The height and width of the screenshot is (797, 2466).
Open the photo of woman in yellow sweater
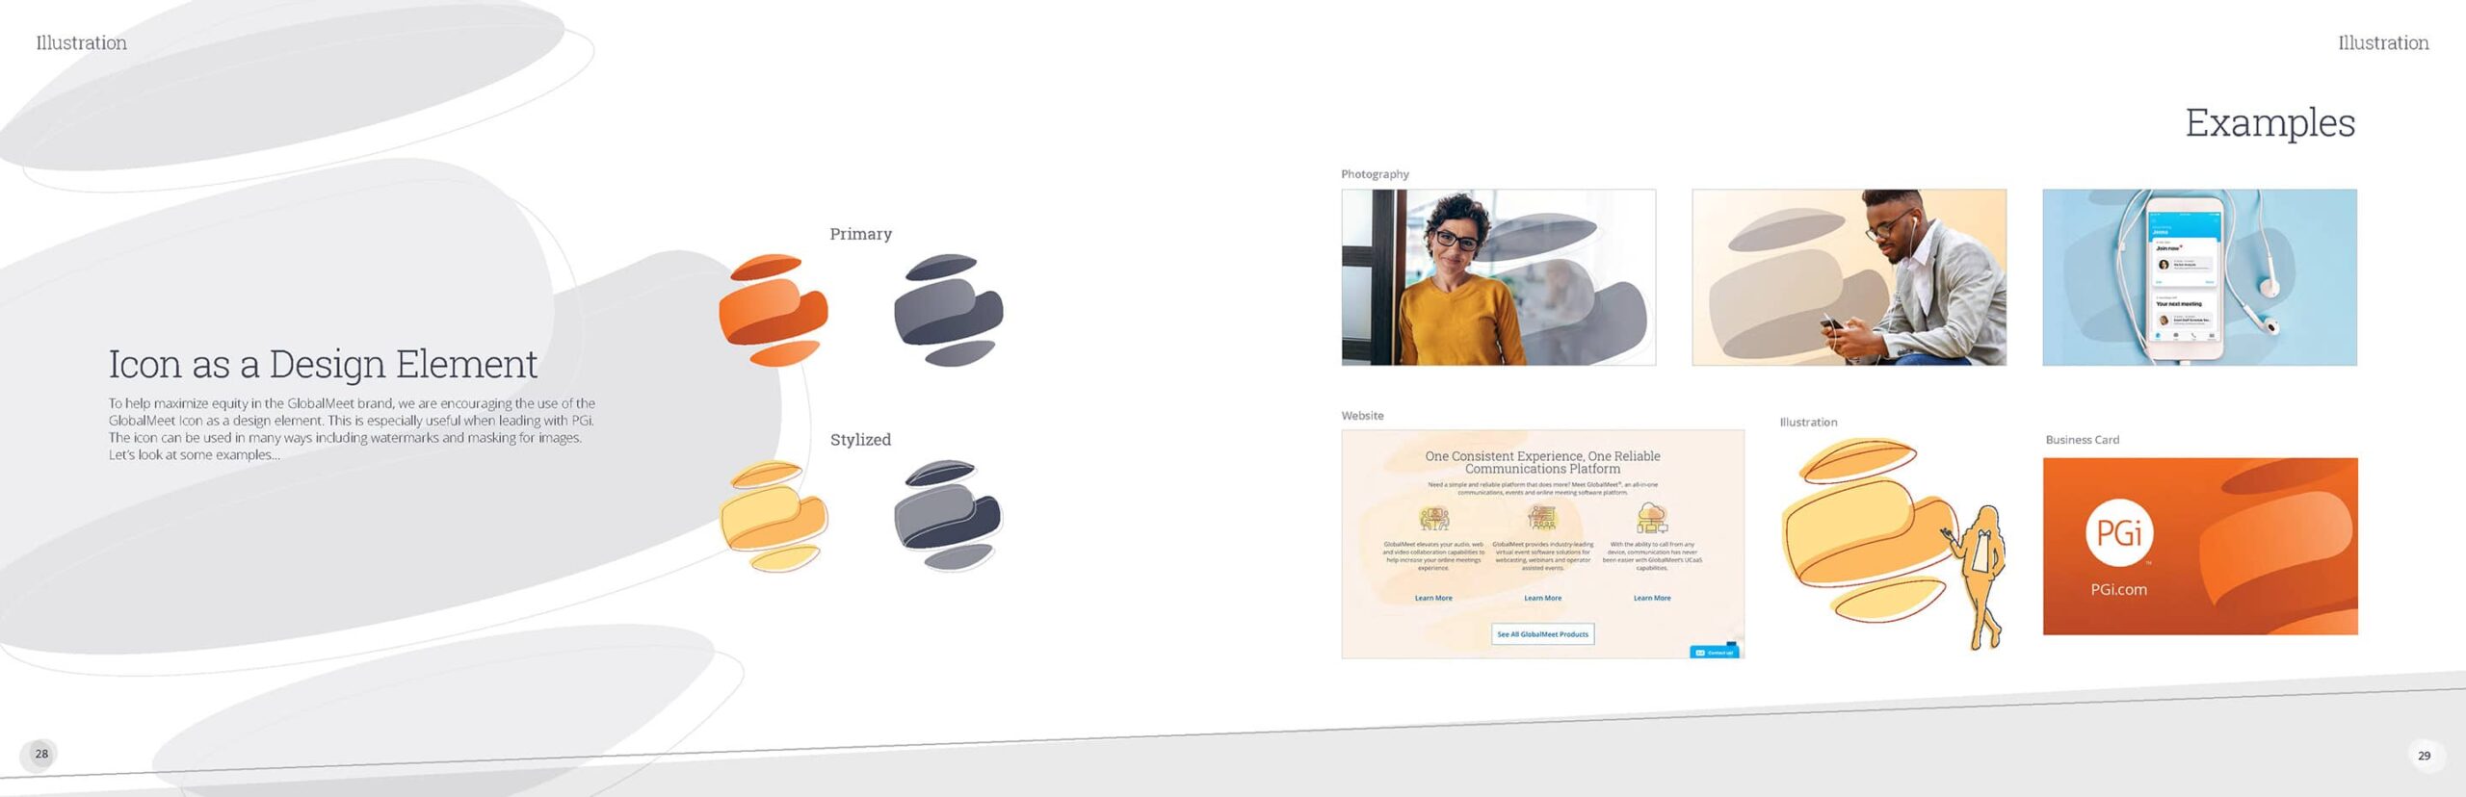pyautogui.click(x=1498, y=277)
